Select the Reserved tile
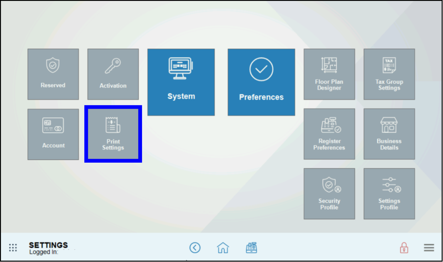This screenshot has width=443, height=262. [53, 74]
